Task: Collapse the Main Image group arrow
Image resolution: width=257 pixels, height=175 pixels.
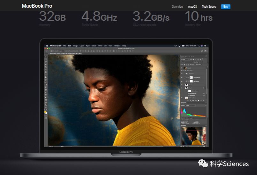Action: pyautogui.click(x=184, y=71)
